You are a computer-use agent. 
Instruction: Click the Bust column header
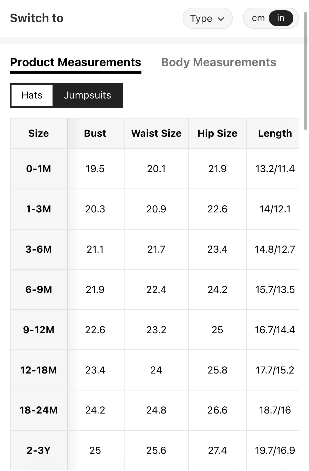pos(95,133)
